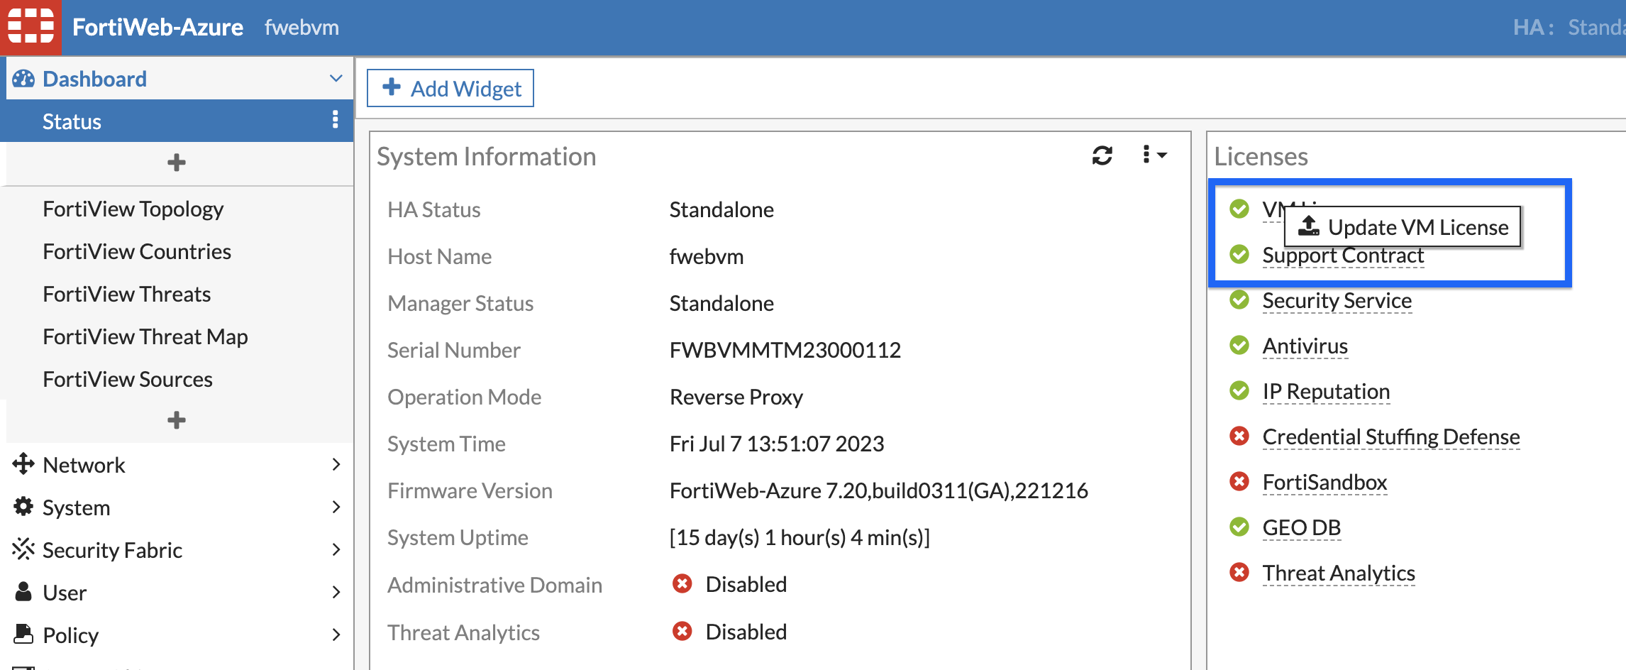Click the green check beside IP Reputation
1626x670 pixels.
coord(1239,390)
